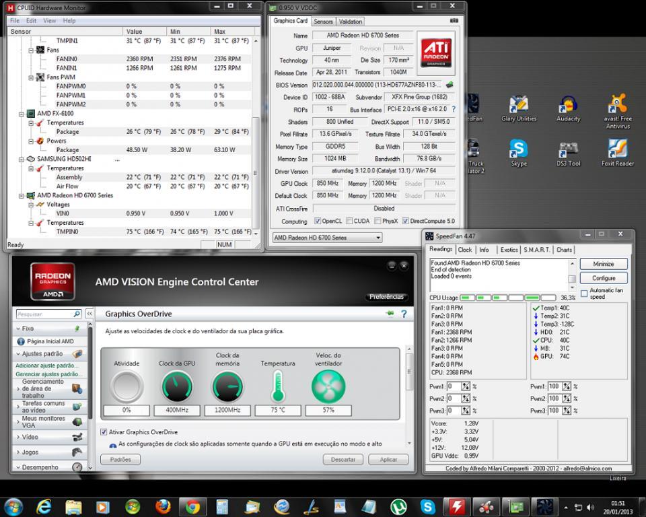Open SpeedFan S.M.A.R.T. tab
646x517 pixels.
coord(536,250)
